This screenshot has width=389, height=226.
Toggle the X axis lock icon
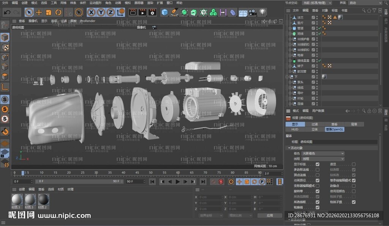click(92, 12)
